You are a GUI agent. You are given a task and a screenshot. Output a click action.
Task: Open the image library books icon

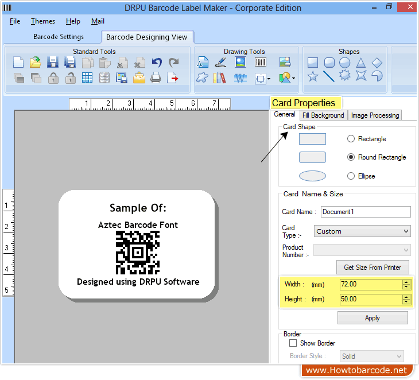click(220, 77)
